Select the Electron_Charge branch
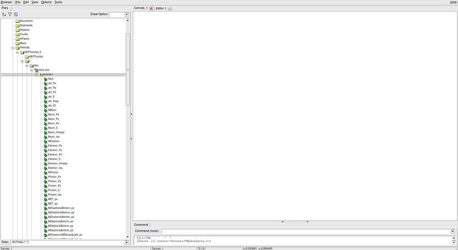The width and height of the screenshot is (458, 250). pos(58,164)
